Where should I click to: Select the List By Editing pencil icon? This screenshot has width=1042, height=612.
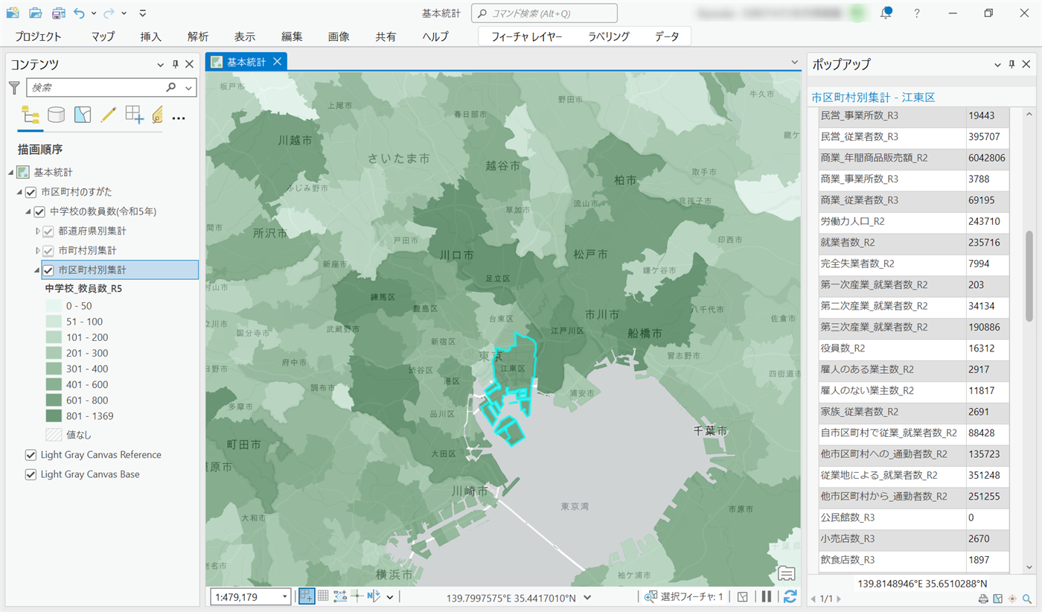pos(109,115)
